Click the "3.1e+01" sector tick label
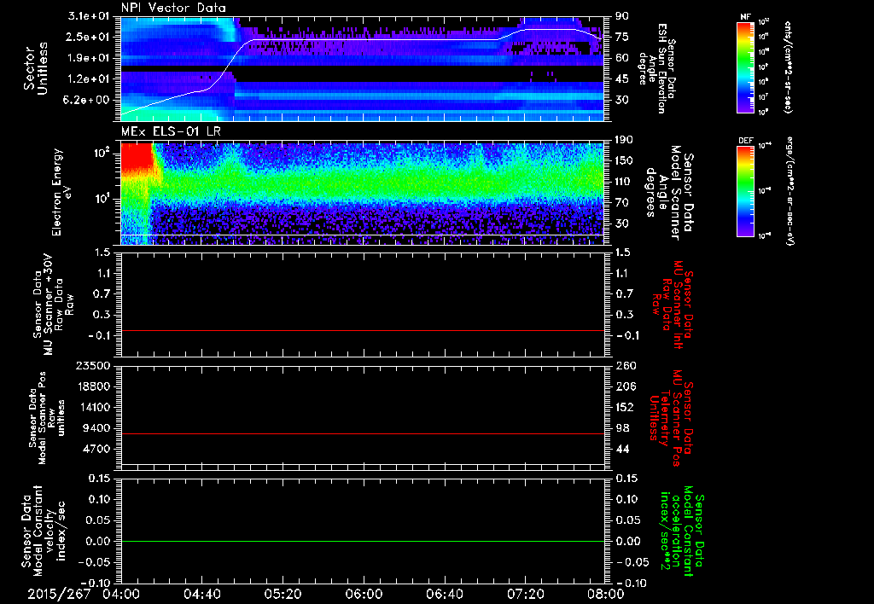 point(90,15)
